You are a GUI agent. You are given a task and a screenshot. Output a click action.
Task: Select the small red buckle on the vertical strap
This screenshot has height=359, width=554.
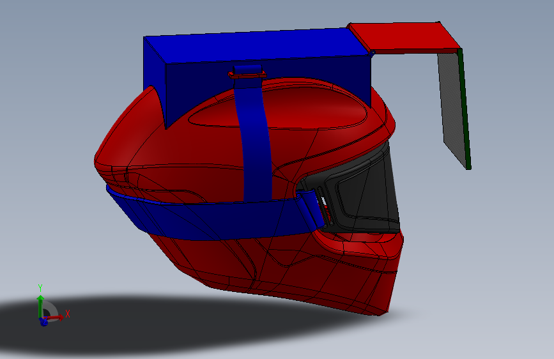pyautogui.click(x=247, y=75)
